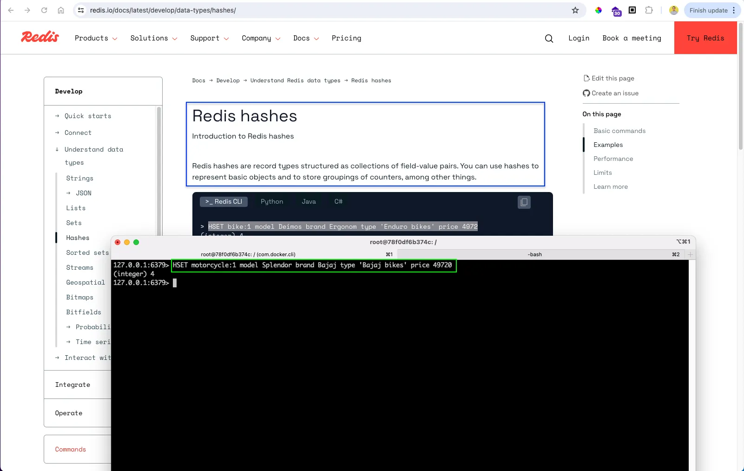
Task: Bookmark this page with the star icon
Action: point(575,10)
